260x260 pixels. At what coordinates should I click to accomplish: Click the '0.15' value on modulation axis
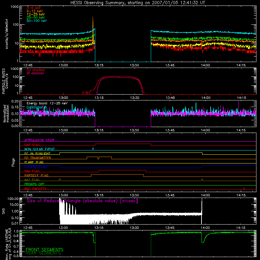[15, 107]
